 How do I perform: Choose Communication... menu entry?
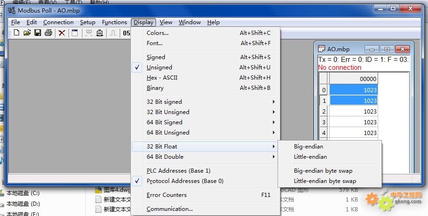[x=206, y=209]
